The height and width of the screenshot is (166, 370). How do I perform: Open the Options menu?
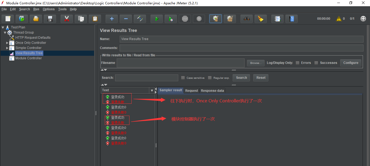pos(49,9)
